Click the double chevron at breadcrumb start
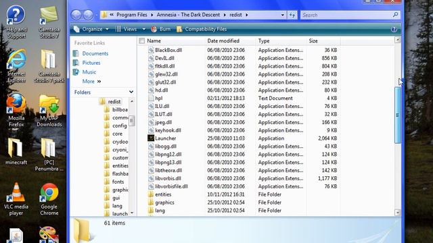Image resolution: width=433 pixels, height=243 pixels. tap(112, 15)
